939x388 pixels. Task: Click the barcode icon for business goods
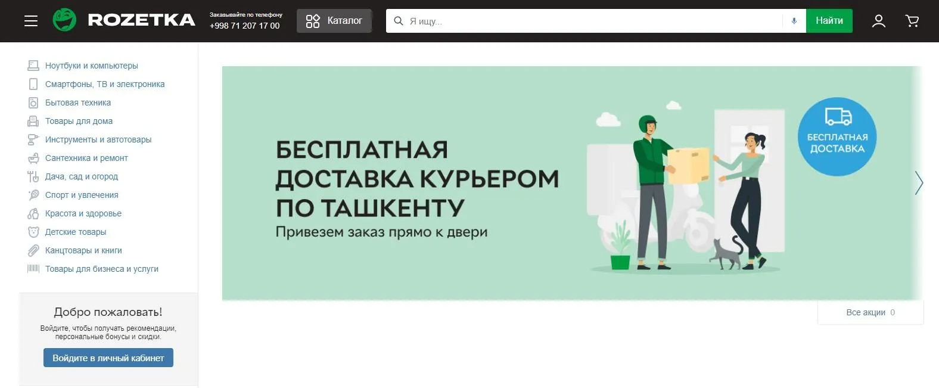click(33, 269)
